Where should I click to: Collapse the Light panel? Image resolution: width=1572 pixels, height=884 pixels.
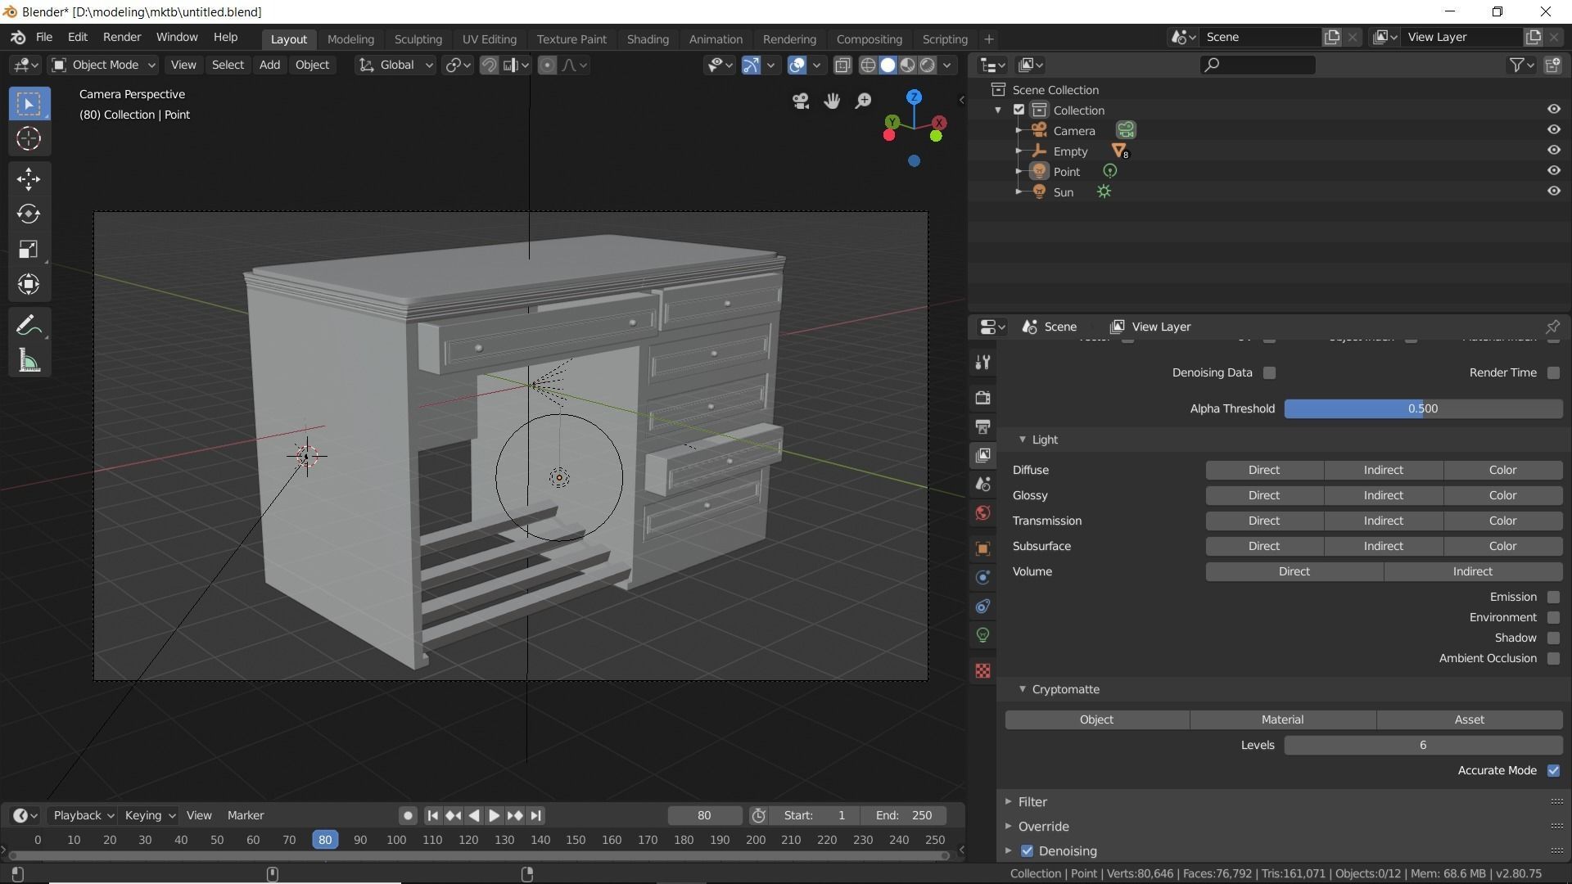click(x=1022, y=440)
